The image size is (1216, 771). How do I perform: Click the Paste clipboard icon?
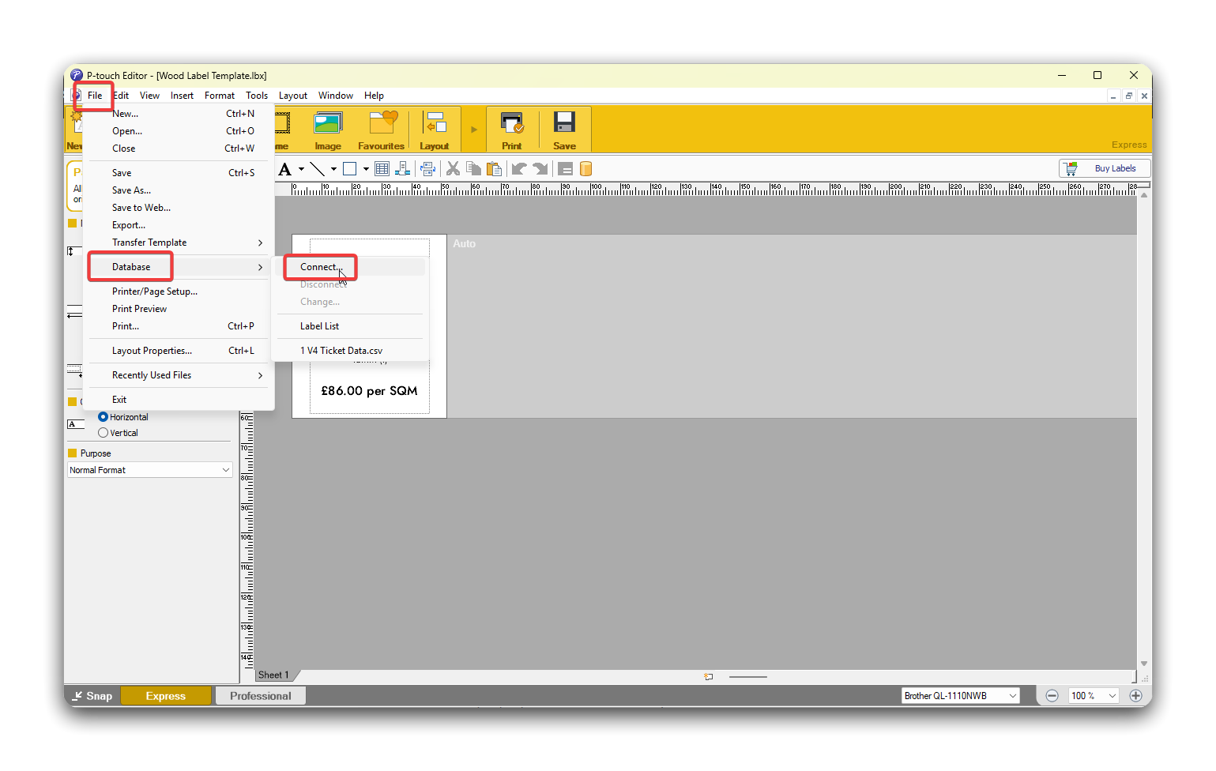(x=494, y=169)
